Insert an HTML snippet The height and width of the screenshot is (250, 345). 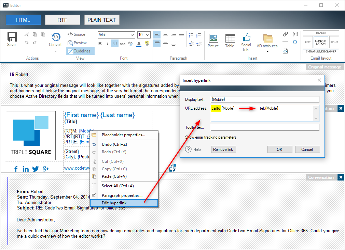point(285,51)
